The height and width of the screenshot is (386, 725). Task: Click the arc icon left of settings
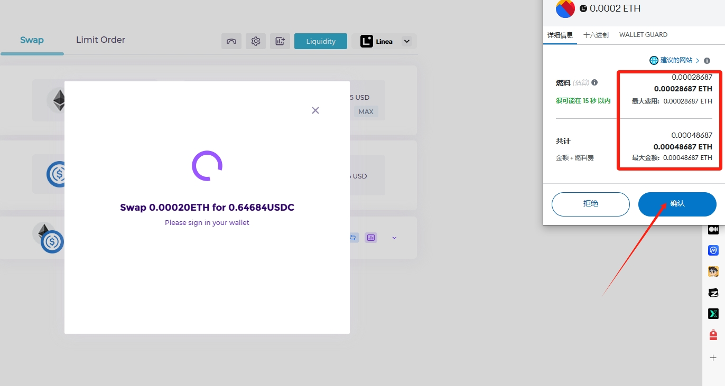(231, 41)
